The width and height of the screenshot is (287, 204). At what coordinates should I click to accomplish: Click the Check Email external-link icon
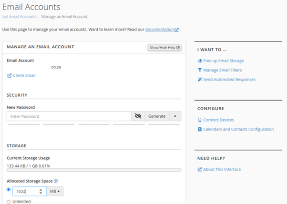pos(10,76)
